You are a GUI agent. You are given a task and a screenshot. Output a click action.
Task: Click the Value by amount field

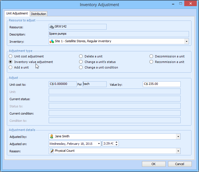click(161, 84)
